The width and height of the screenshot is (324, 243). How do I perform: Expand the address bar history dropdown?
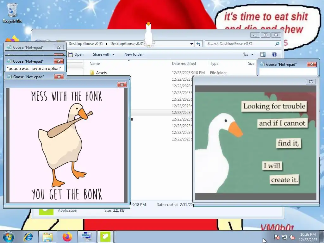(191, 44)
